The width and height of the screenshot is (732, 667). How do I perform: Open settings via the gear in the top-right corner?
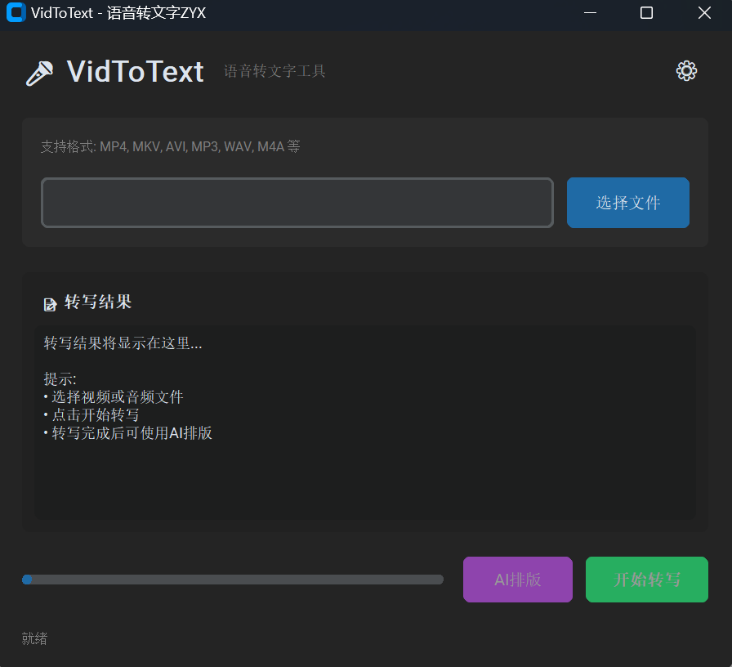click(x=686, y=71)
